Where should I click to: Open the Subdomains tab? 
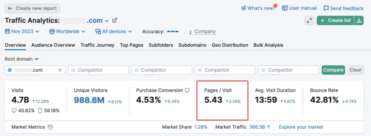click(192, 45)
